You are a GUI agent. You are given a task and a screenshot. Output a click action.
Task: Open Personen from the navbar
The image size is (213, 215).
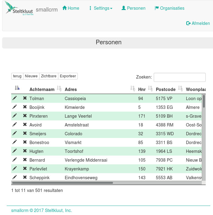coord(133,8)
